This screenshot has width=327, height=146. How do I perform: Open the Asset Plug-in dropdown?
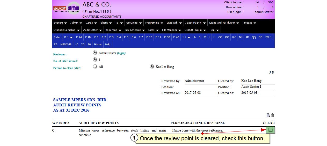[195, 23]
